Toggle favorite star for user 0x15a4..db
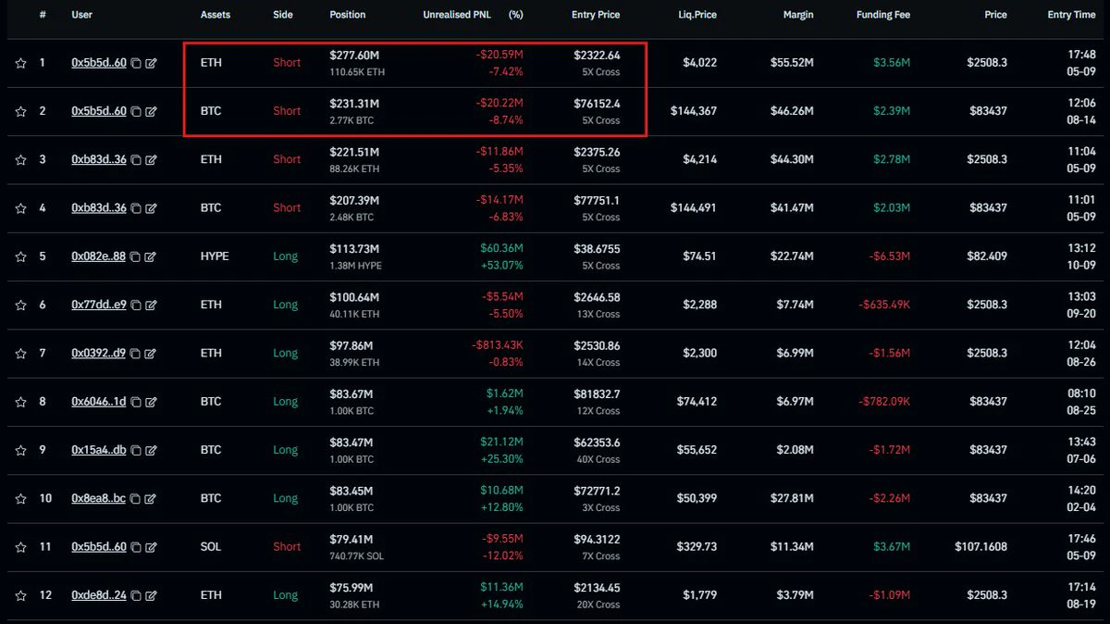 [20, 450]
